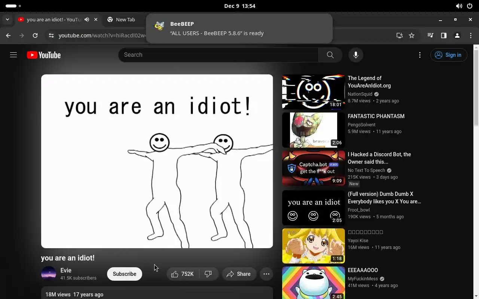Click the Share button
The image size is (479, 299).
pos(239,274)
